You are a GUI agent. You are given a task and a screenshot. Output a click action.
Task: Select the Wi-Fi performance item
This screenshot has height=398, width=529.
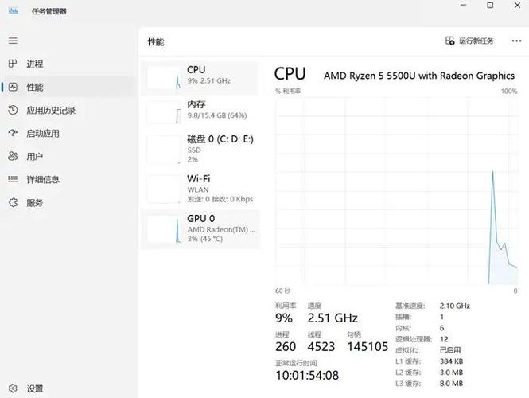[x=200, y=189]
